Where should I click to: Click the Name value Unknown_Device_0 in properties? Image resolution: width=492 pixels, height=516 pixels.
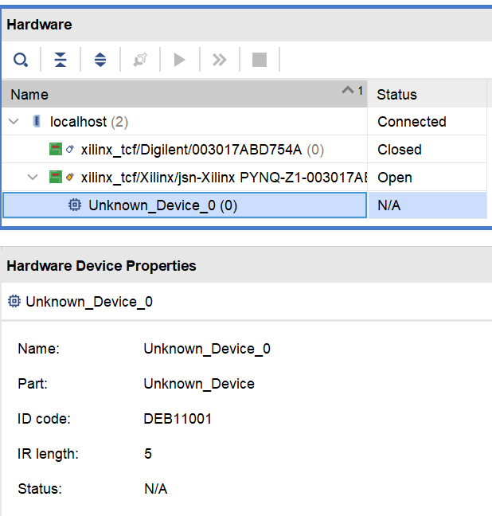[x=207, y=349]
